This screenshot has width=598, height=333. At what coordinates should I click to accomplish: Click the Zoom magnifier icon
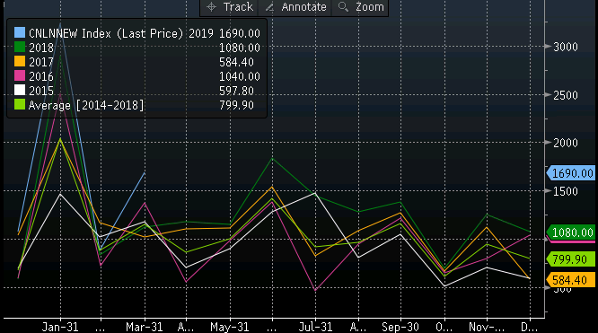point(343,7)
